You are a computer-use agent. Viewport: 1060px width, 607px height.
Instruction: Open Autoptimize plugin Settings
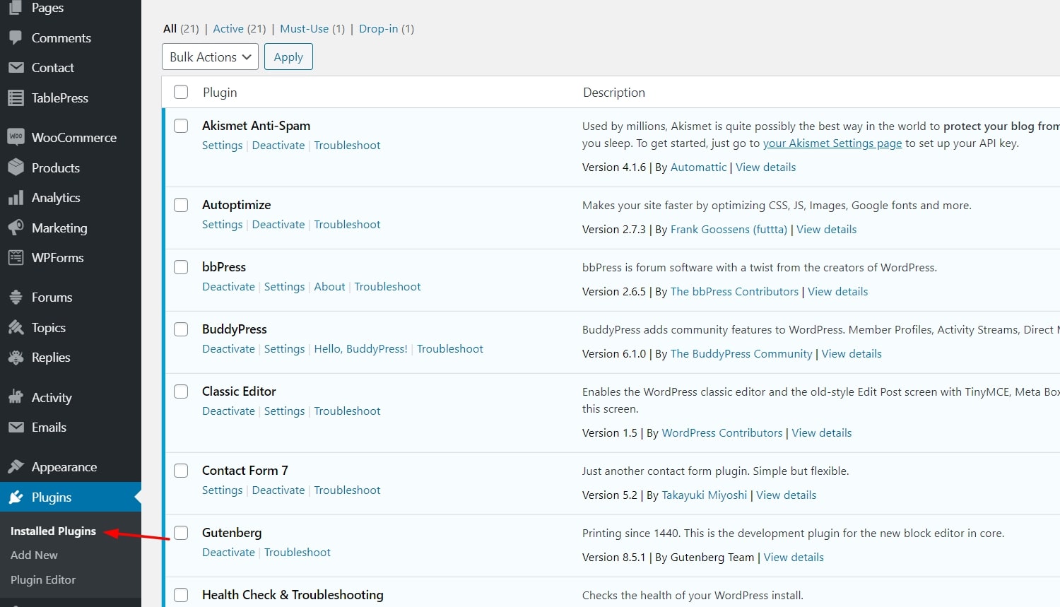[x=222, y=225]
